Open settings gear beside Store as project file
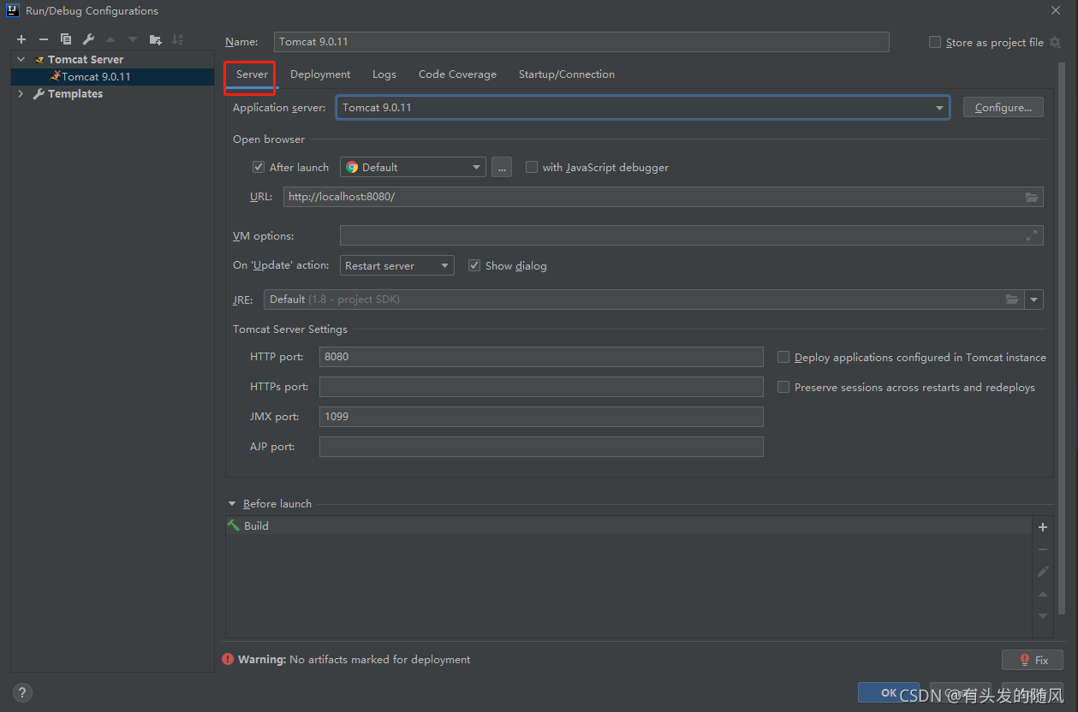 pos(1055,42)
